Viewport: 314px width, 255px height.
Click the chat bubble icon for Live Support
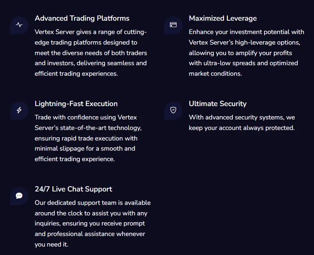pos(19,195)
